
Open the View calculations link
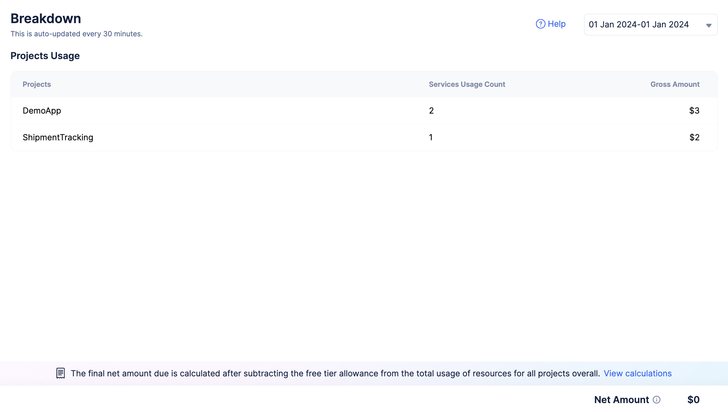[638, 373]
